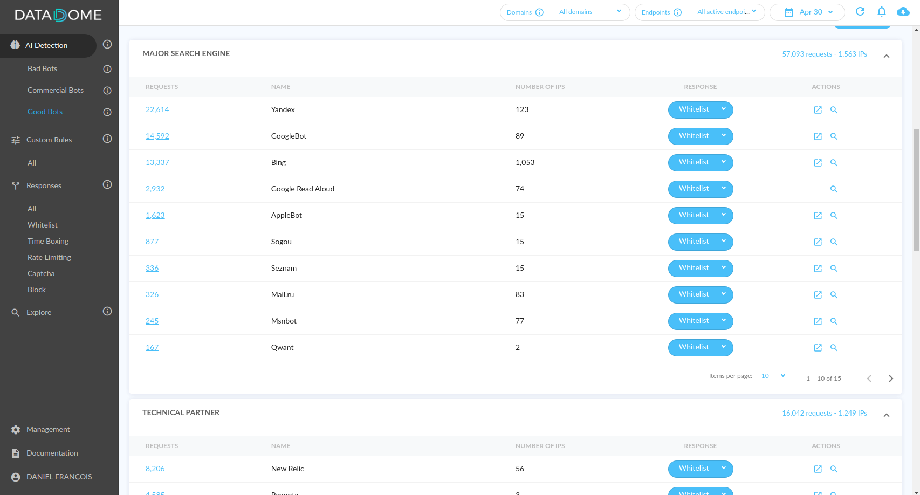920x495 pixels.
Task: Click the info icon next to Custom Rules
Action: pyautogui.click(x=107, y=139)
